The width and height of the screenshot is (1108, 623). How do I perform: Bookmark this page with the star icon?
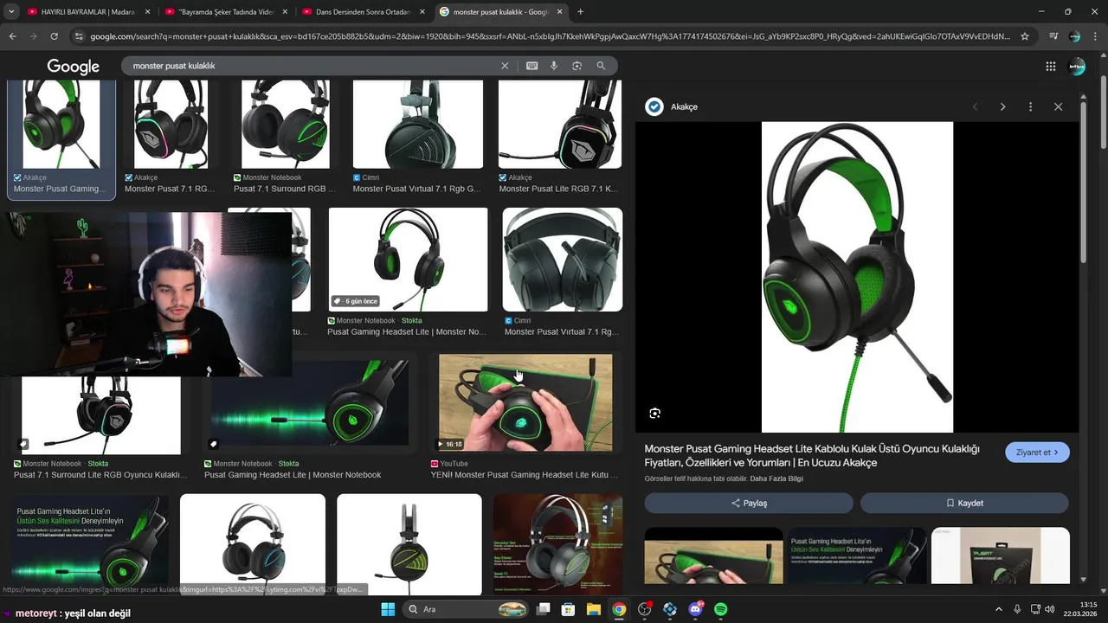1025,36
